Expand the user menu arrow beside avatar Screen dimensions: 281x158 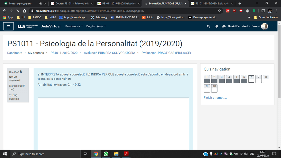(x=273, y=26)
